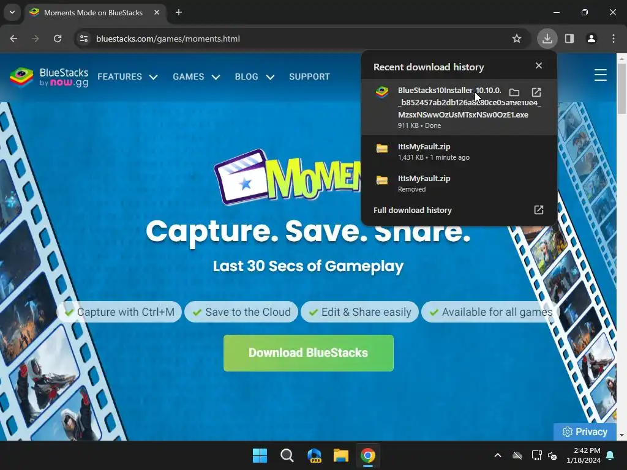
Task: Expand the FEATURES menu
Action: click(127, 76)
